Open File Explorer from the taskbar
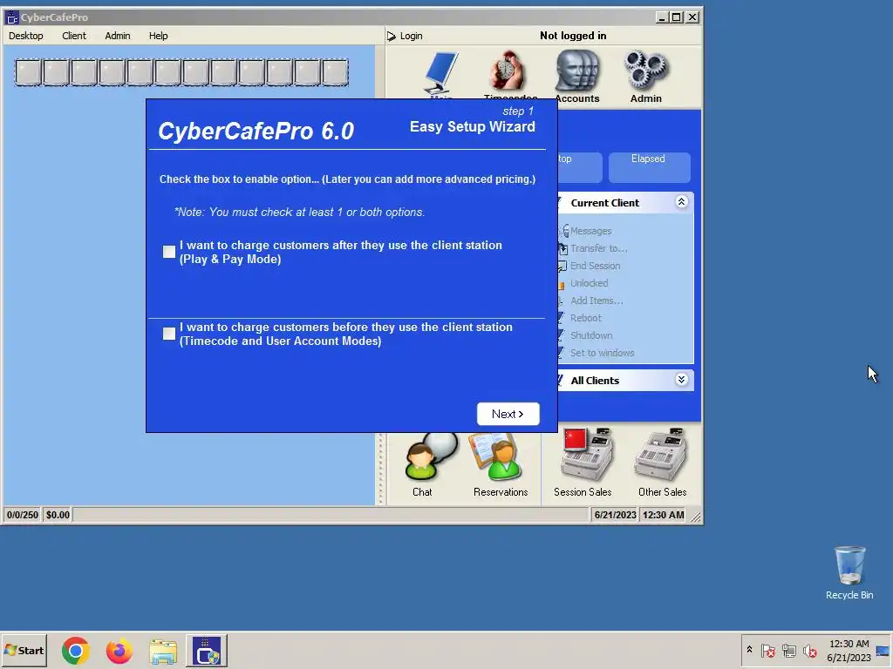 pyautogui.click(x=163, y=650)
